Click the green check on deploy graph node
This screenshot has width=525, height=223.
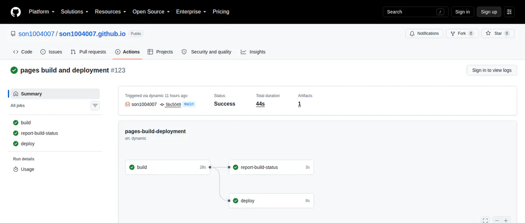coord(235,201)
